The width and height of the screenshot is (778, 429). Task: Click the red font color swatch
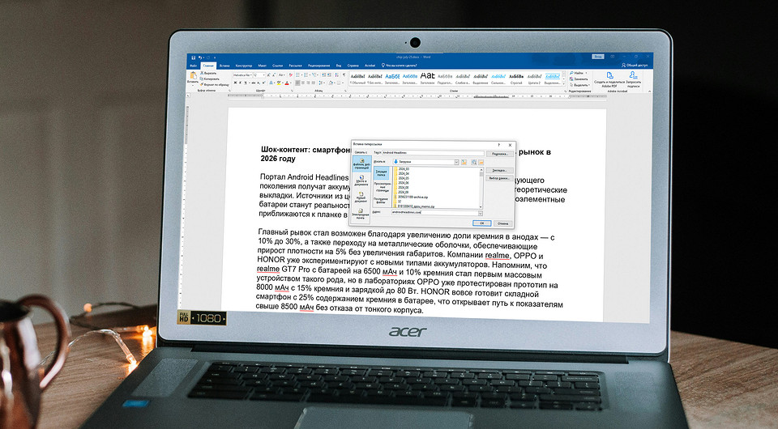[x=288, y=83]
